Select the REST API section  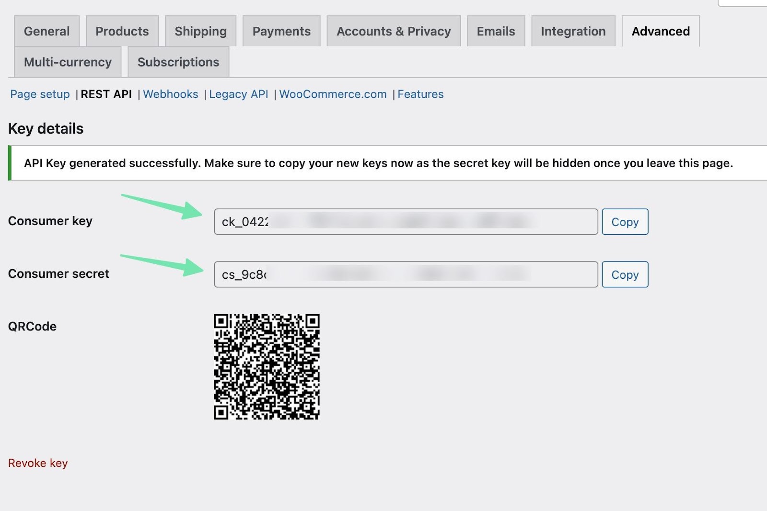point(106,94)
